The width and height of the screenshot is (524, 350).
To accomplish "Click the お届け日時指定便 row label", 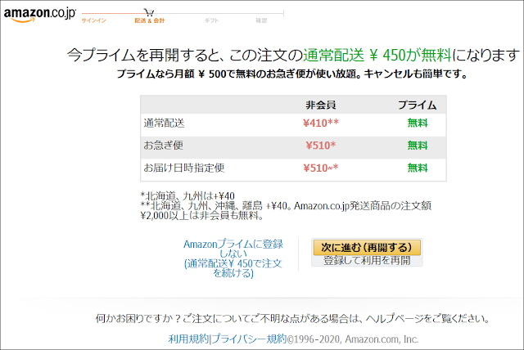I will pyautogui.click(x=183, y=168).
